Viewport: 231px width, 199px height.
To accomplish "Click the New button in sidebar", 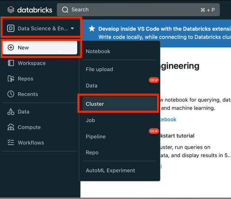I will click(x=40, y=48).
